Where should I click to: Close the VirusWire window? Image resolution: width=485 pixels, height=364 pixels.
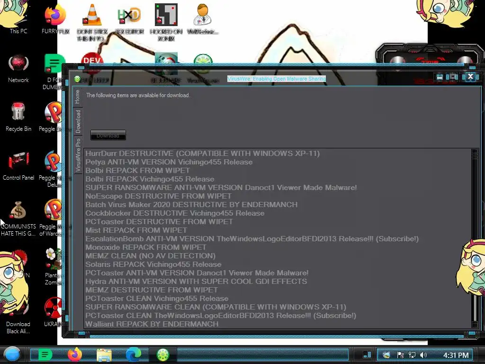tap(470, 76)
